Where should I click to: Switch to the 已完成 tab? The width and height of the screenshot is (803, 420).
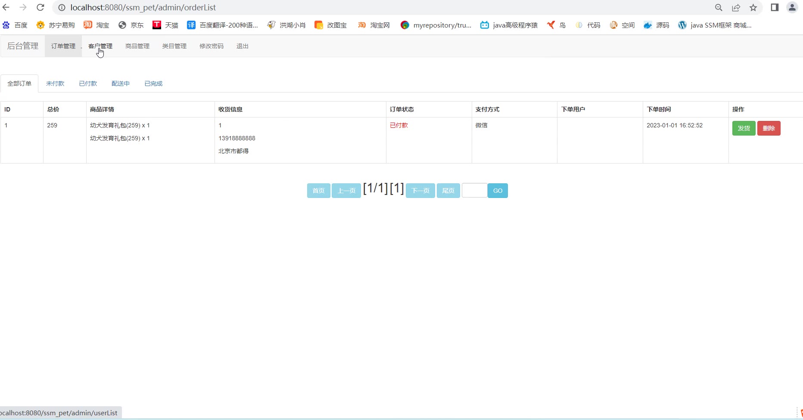click(x=153, y=83)
